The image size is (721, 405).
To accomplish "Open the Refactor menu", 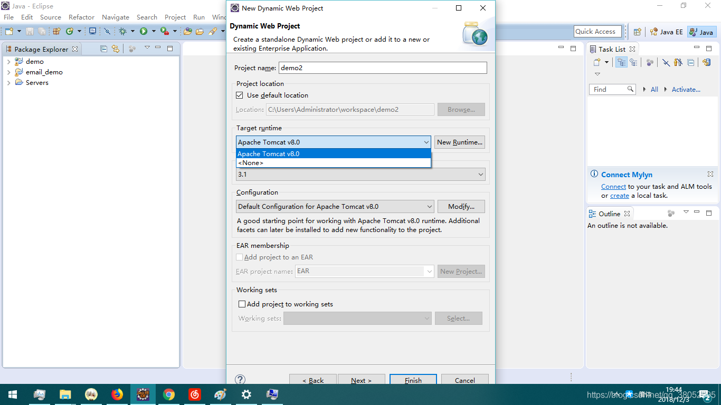I will point(82,17).
